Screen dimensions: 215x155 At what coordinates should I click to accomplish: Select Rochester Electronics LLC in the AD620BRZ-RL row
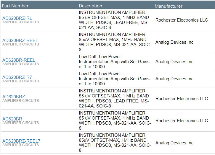click(182, 20)
